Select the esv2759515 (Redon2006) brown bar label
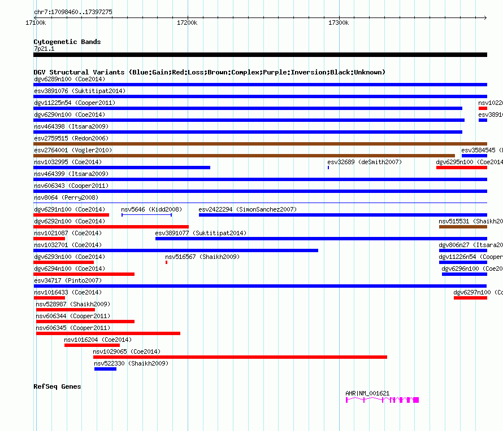The height and width of the screenshot is (431, 503). (x=71, y=138)
